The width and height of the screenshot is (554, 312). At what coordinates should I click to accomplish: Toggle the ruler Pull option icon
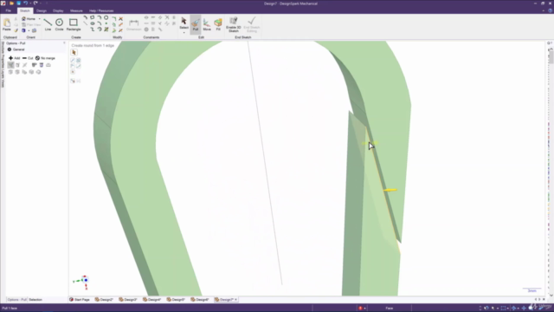[x=35, y=65]
